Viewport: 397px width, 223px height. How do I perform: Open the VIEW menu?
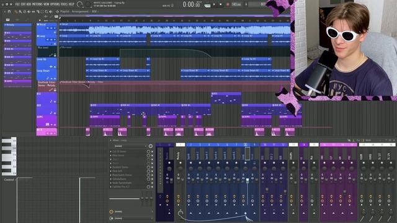coord(47,4)
